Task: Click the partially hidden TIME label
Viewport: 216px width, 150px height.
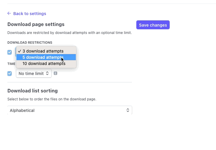Action: click(x=11, y=64)
